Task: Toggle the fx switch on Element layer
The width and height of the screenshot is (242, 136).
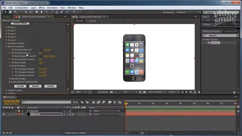Action: coord(73,114)
